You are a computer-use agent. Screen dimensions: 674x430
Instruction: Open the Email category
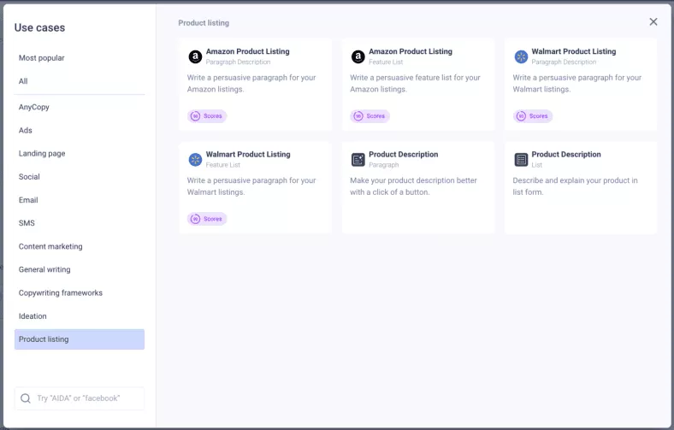[x=80, y=200]
